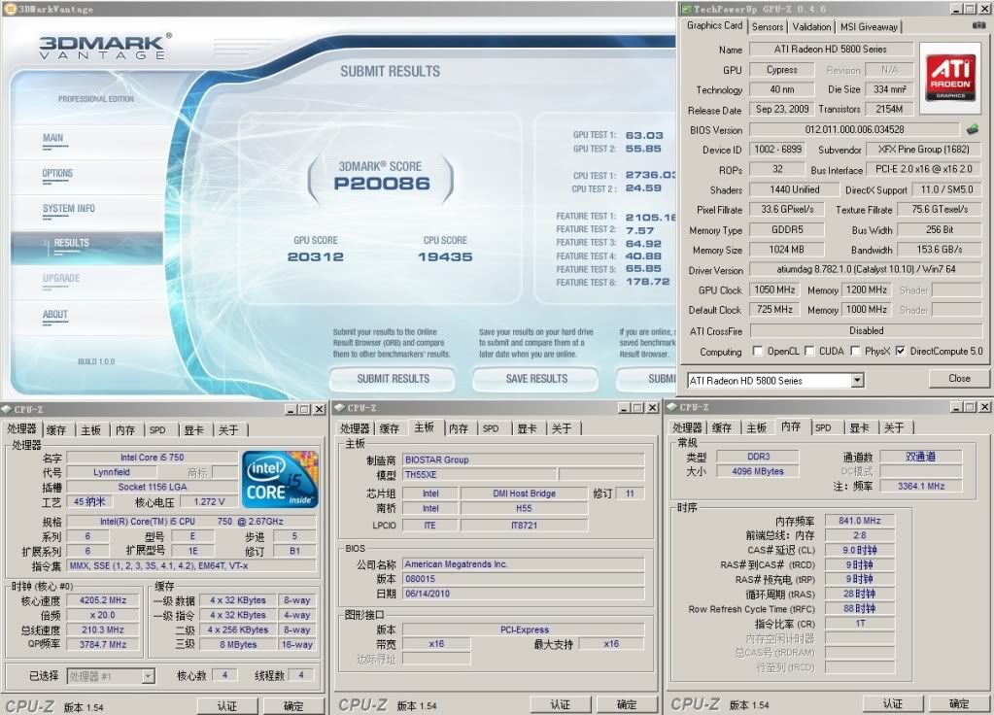Click the title icon of the CPU-Z processor window
The height and width of the screenshot is (715, 994).
pos(7,410)
